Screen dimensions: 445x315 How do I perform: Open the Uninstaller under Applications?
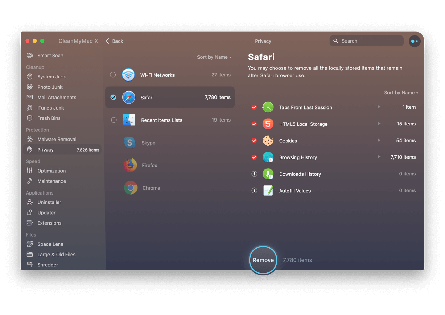pos(49,202)
